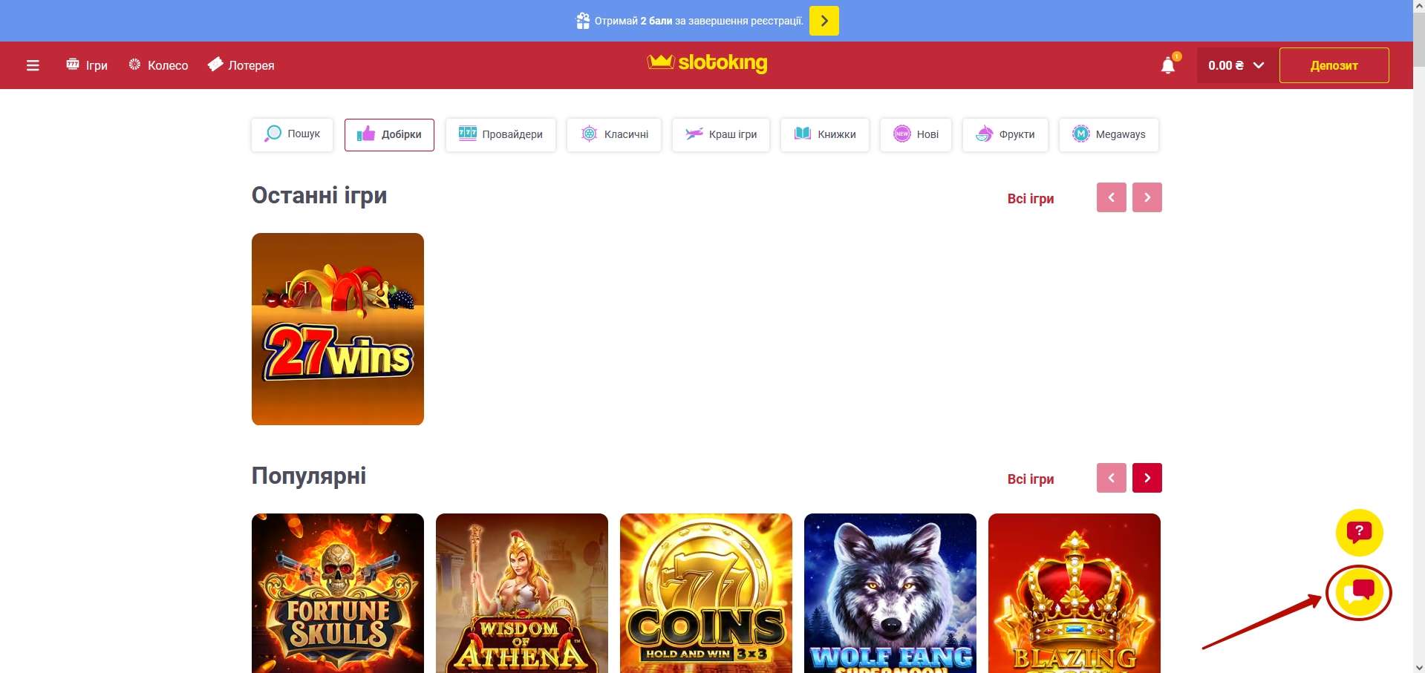Image resolution: width=1425 pixels, height=673 pixels.
Task: Click the notification bell icon
Action: (1169, 65)
